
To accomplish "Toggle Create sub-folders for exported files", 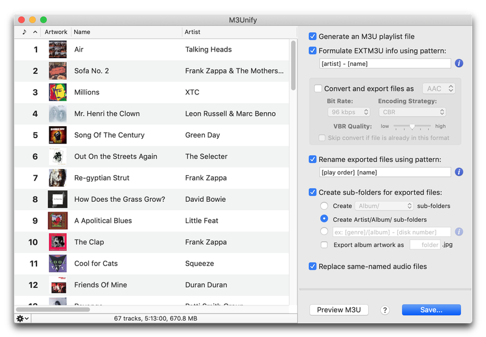I will click(x=312, y=192).
